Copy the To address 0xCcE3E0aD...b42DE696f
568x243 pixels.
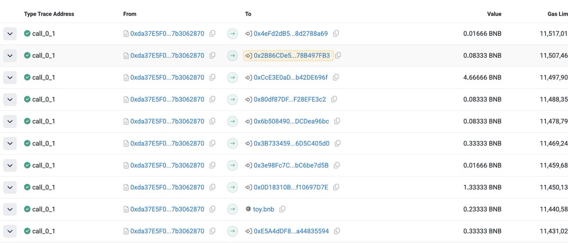pos(336,78)
